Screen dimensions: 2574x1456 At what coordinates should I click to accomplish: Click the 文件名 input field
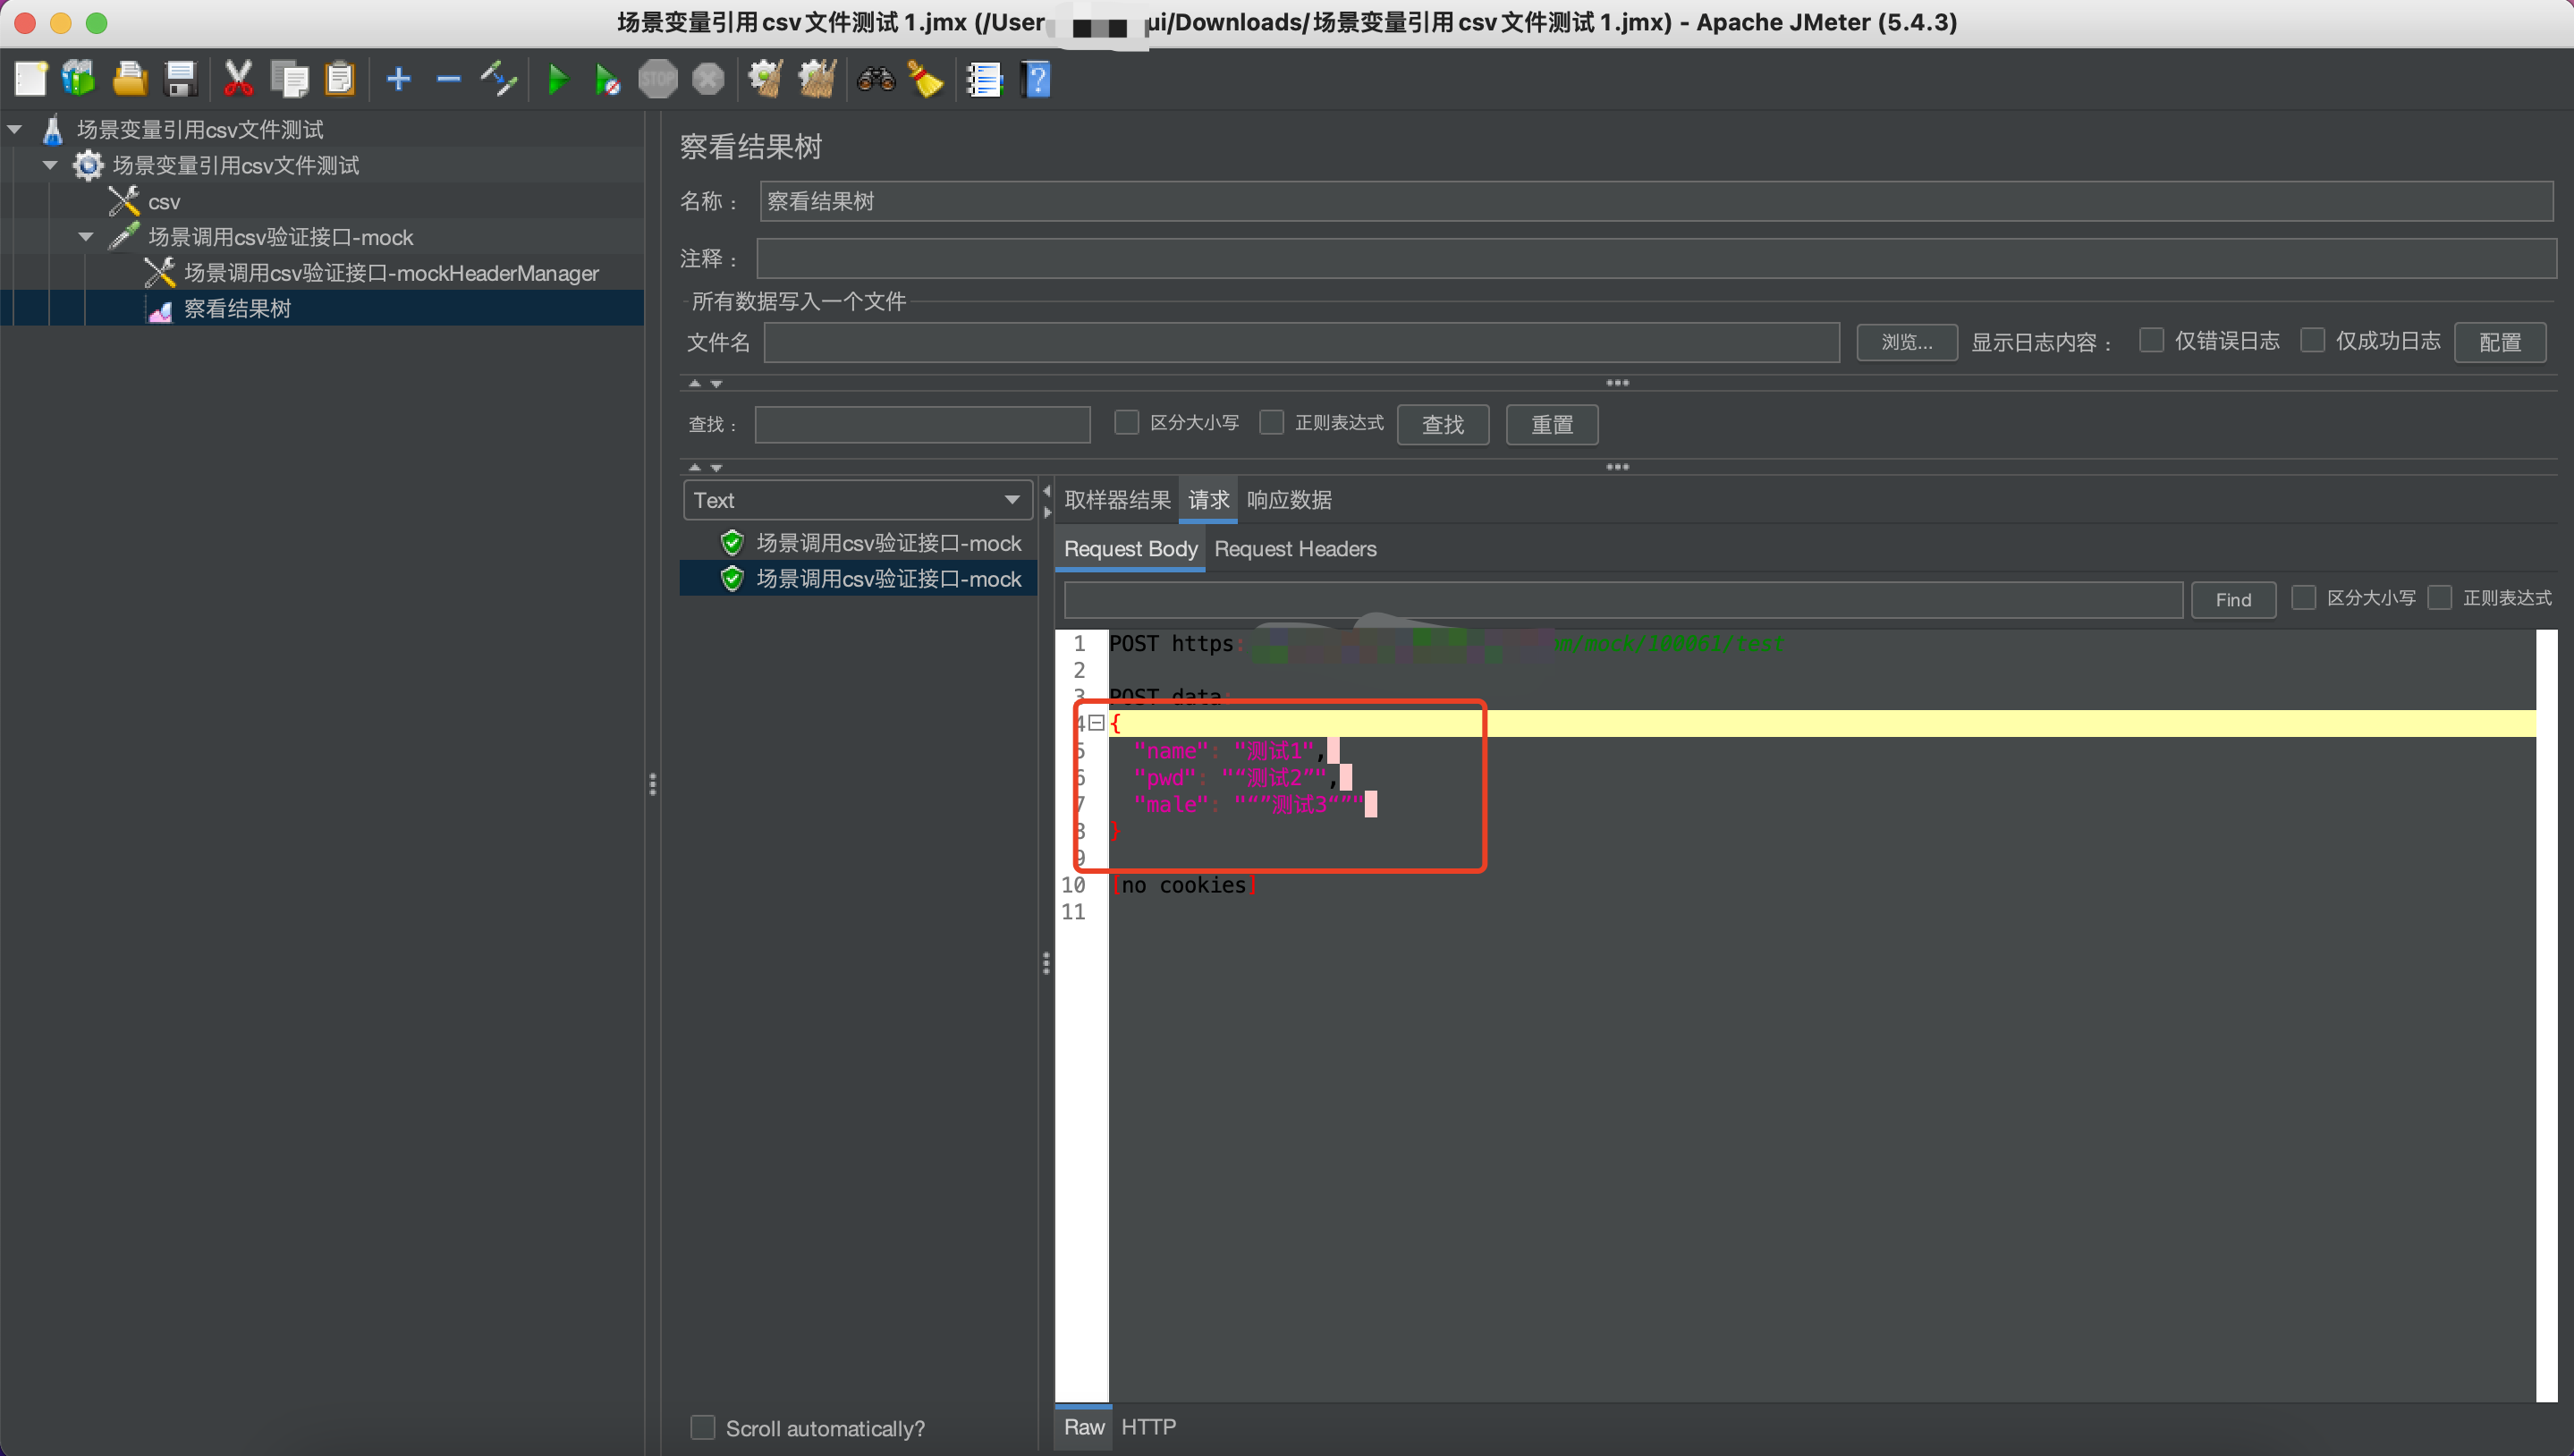(x=1302, y=342)
